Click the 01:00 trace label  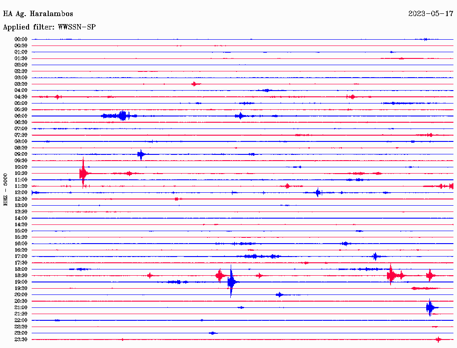point(21,52)
